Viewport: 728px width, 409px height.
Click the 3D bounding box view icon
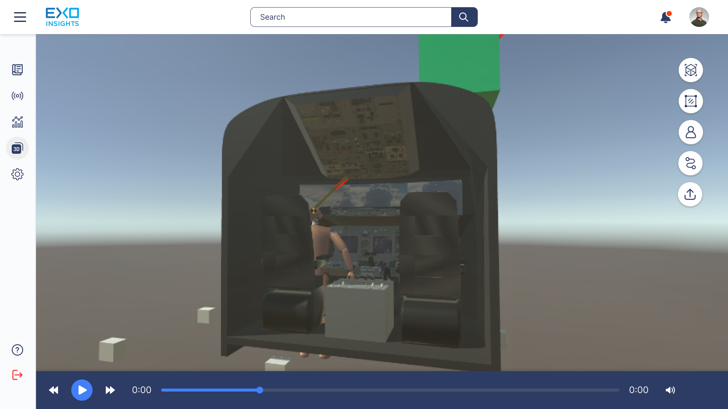click(x=690, y=70)
